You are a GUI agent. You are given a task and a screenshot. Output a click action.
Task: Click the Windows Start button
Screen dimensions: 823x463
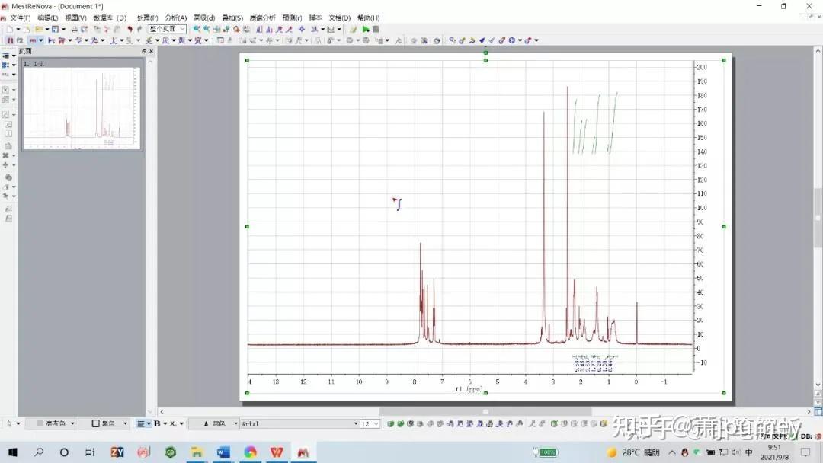point(13,452)
